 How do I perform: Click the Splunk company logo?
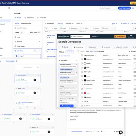coord(85,93)
